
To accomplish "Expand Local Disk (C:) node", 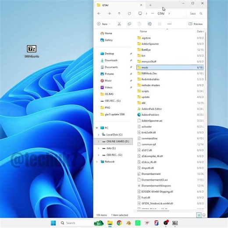I will click(x=99, y=135).
